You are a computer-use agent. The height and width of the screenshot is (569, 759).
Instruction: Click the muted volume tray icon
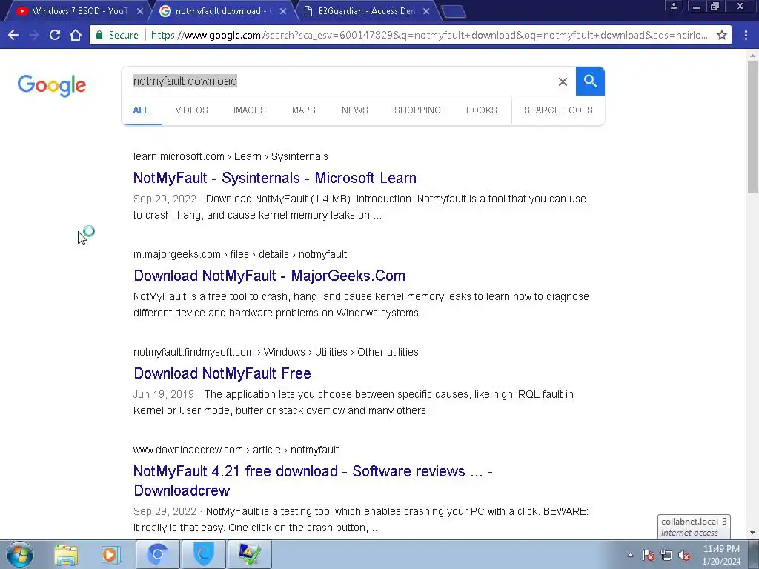[x=684, y=556]
